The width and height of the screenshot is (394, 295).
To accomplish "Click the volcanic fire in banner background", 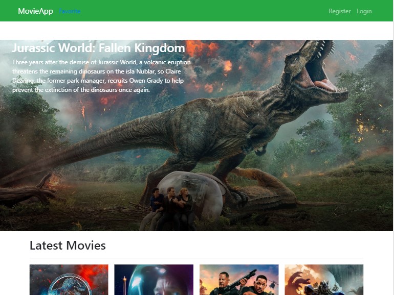I will tap(215, 51).
